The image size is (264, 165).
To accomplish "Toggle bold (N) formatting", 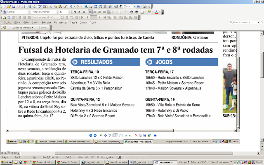I will coord(75,12).
